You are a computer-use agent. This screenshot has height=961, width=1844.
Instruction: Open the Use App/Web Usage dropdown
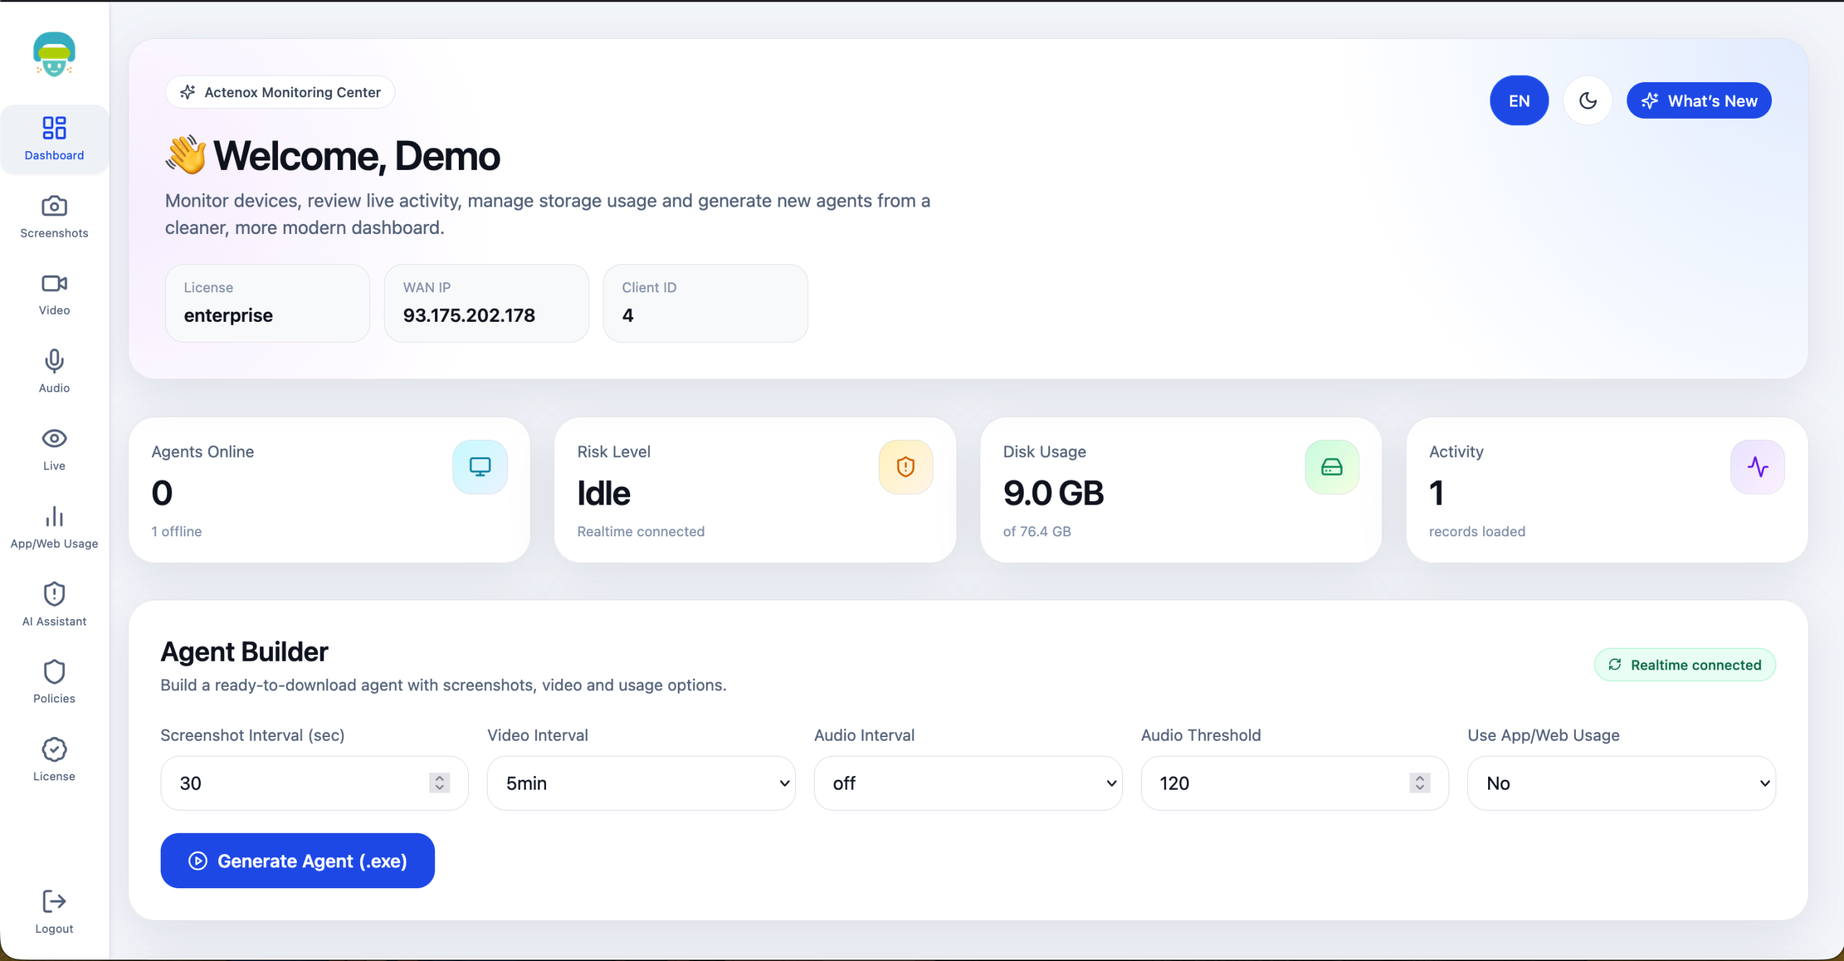coord(1621,783)
